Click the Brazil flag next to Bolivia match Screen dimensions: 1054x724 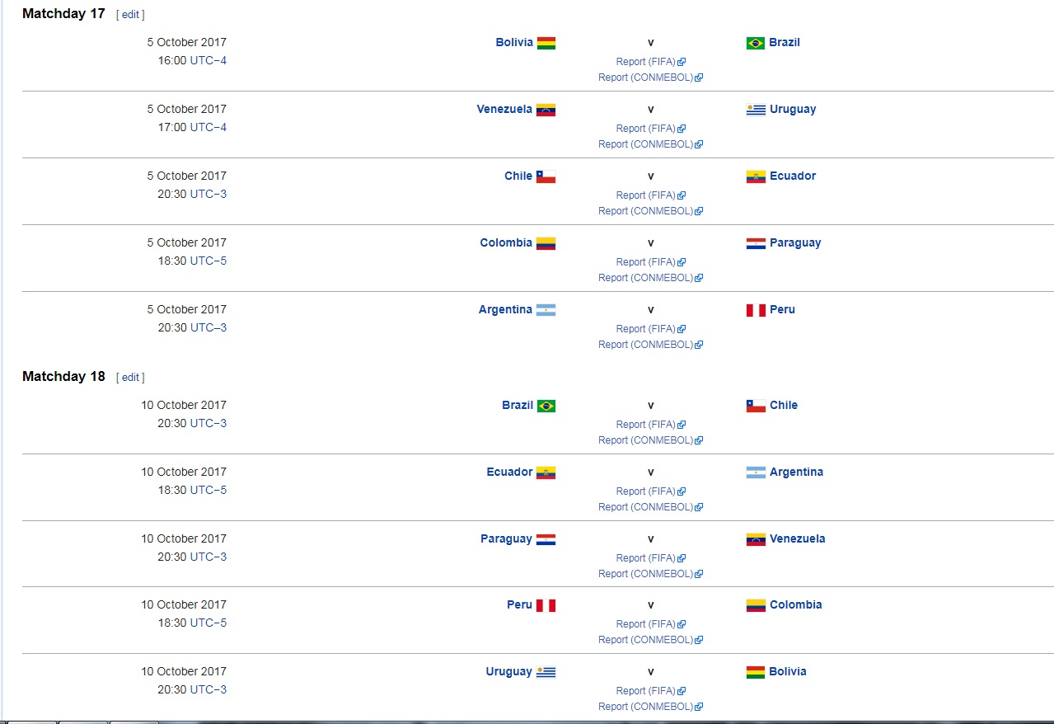click(755, 43)
